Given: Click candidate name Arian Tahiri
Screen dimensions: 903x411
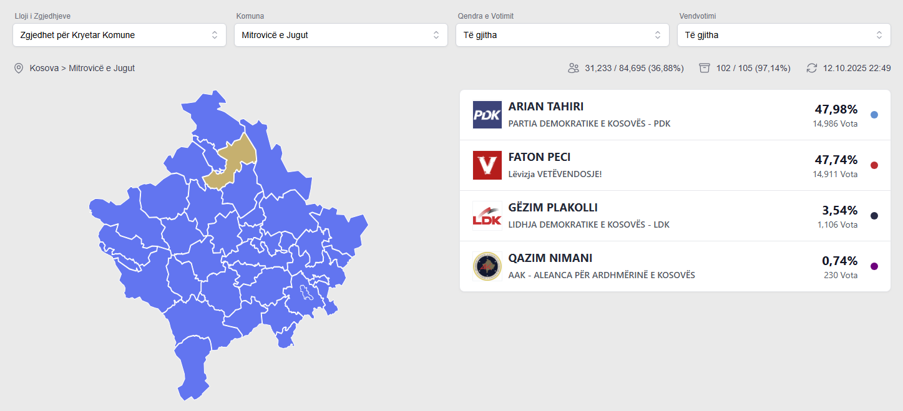Looking at the screenshot, I should click(x=546, y=107).
